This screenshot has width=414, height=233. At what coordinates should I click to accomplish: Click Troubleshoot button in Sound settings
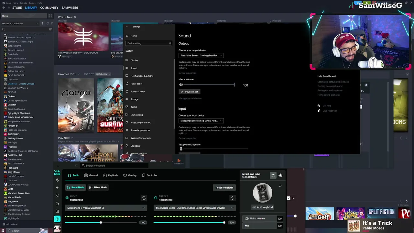click(x=190, y=92)
